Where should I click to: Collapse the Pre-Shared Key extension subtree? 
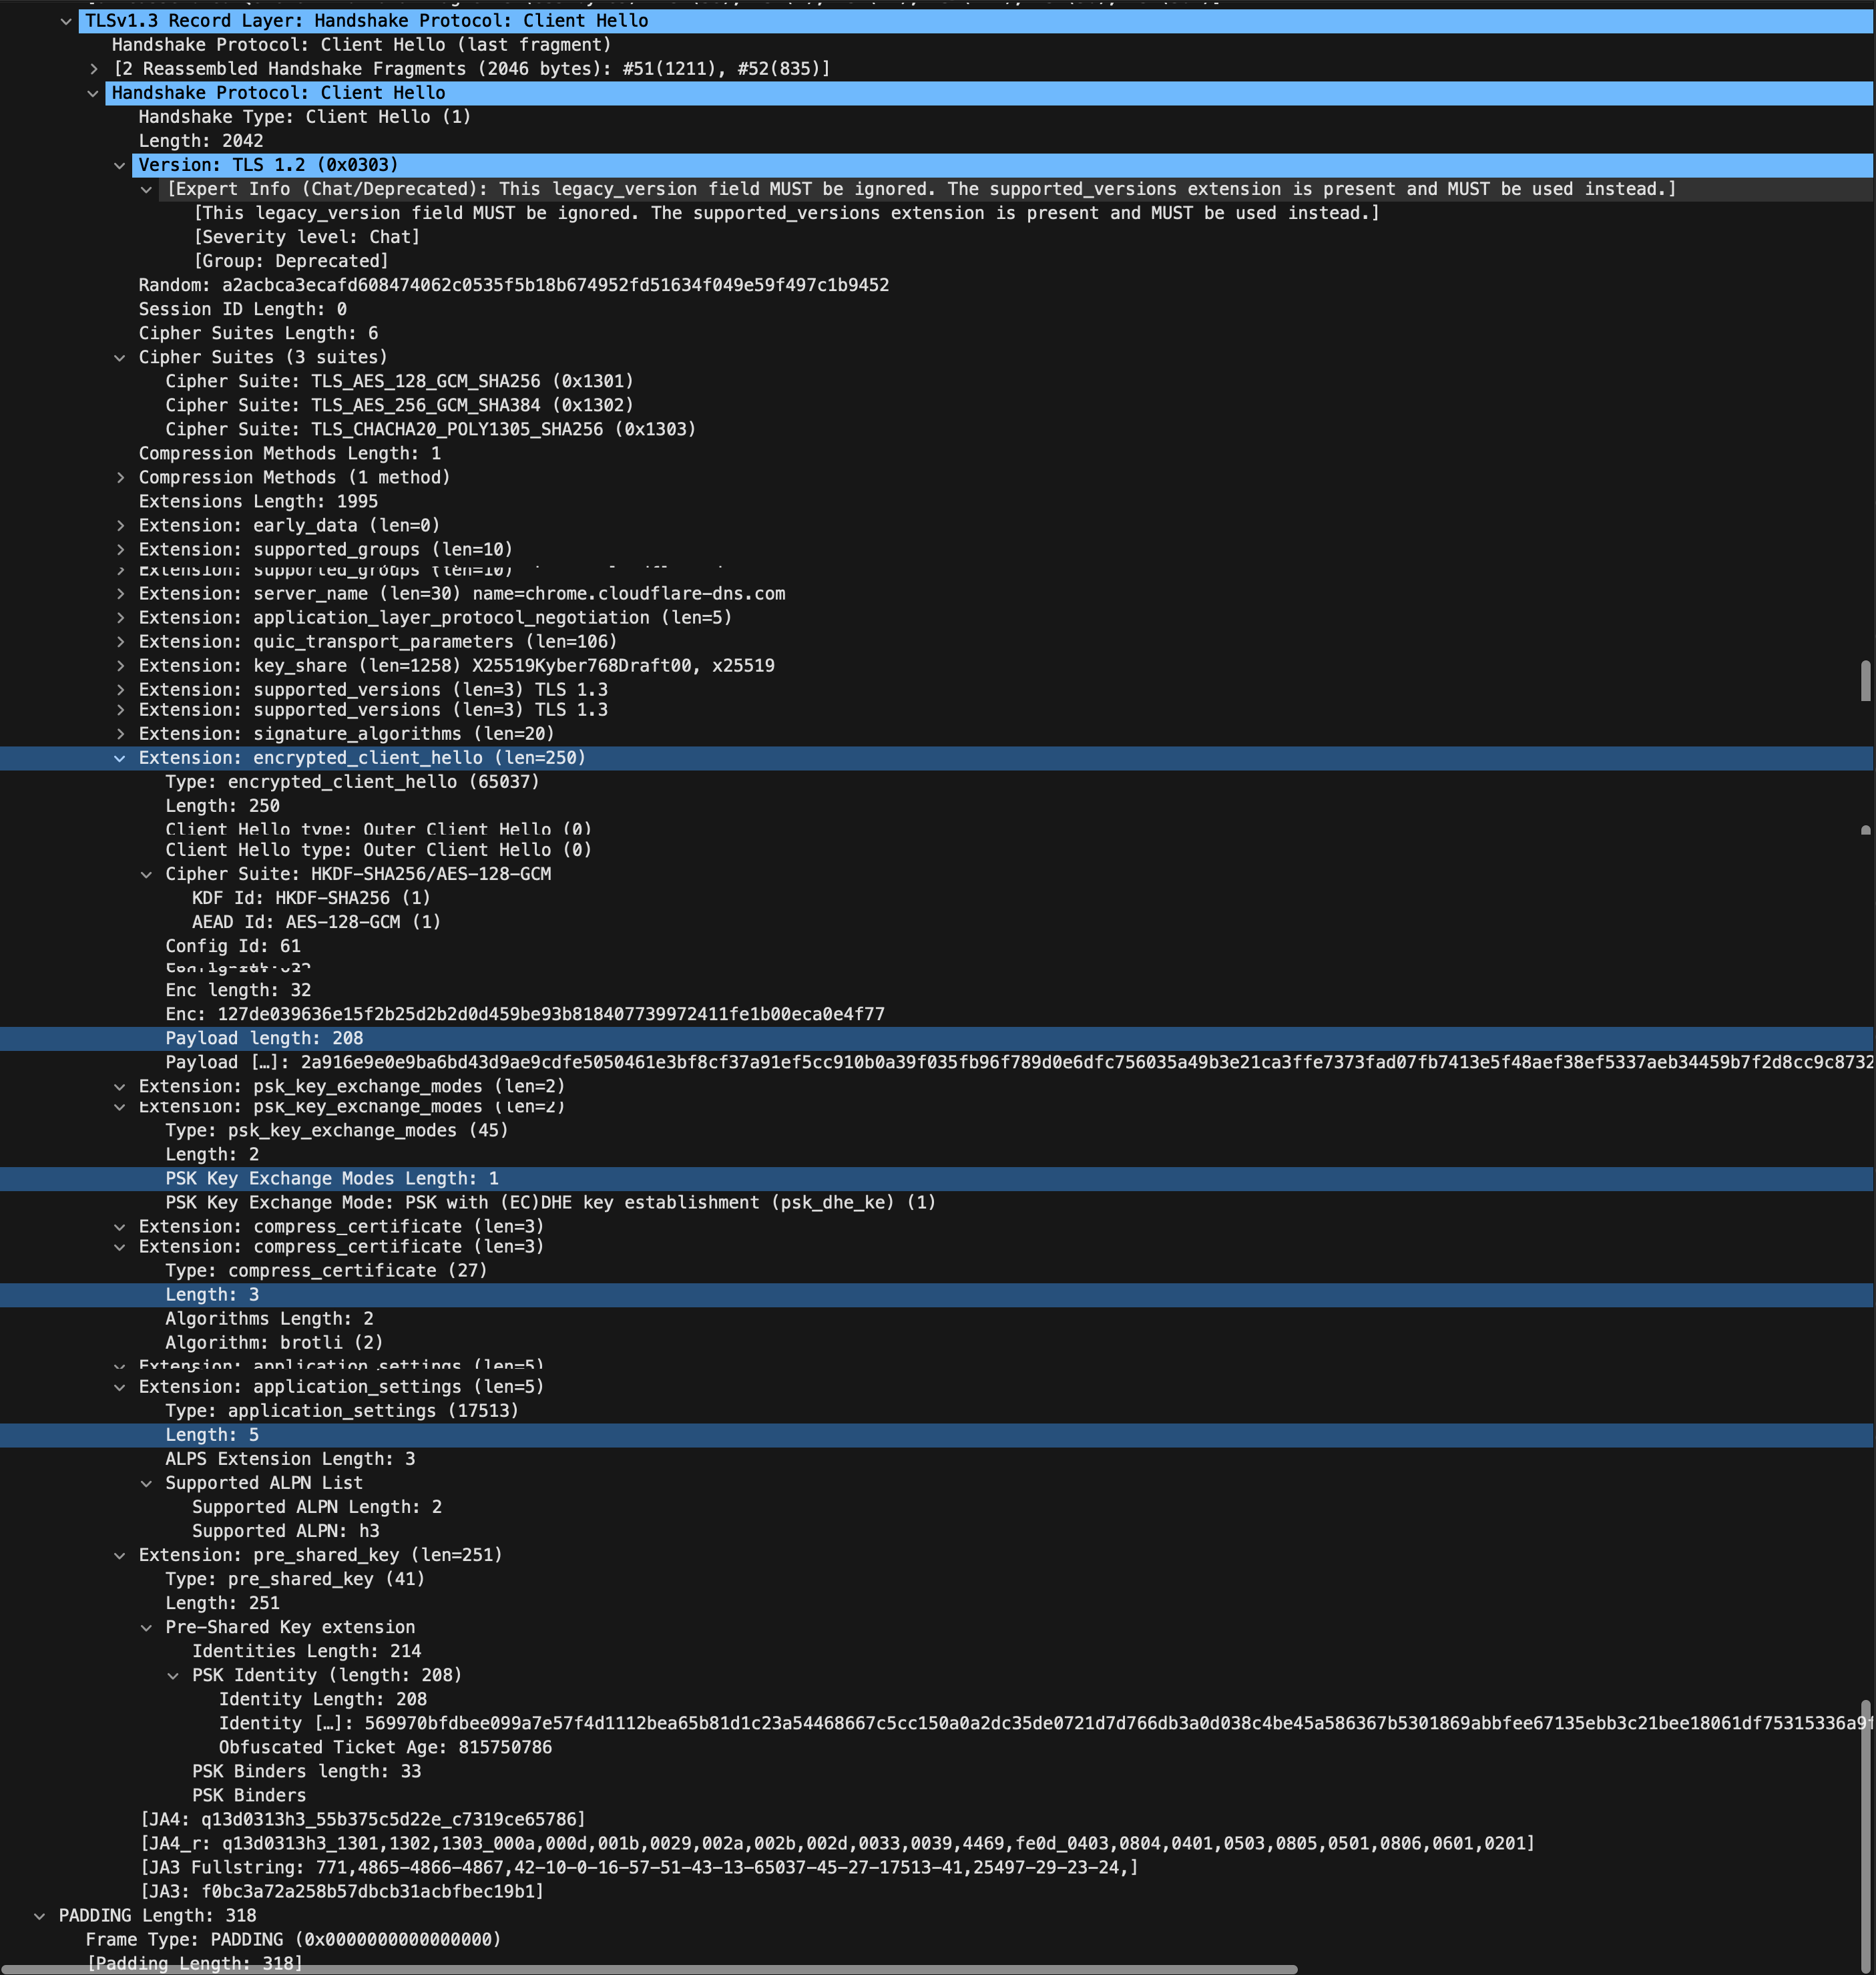147,1627
